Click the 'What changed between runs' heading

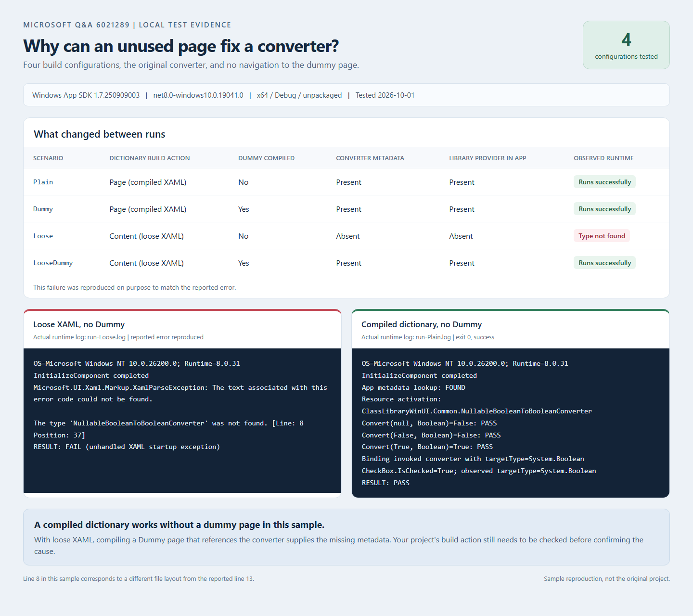tap(100, 134)
